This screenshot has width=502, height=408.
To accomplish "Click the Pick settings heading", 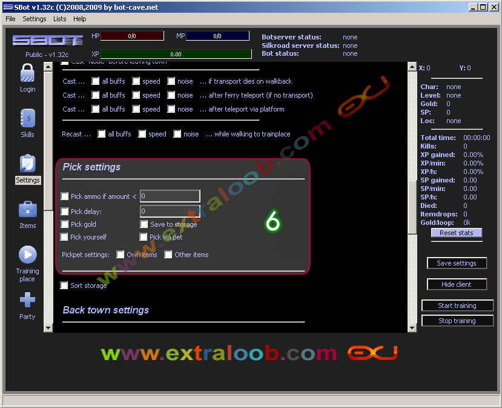I will click(x=91, y=167).
